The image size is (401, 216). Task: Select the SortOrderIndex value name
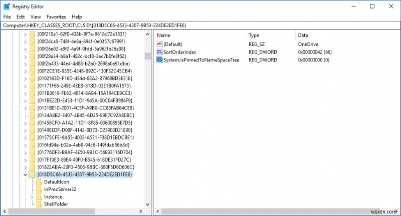(x=180, y=52)
